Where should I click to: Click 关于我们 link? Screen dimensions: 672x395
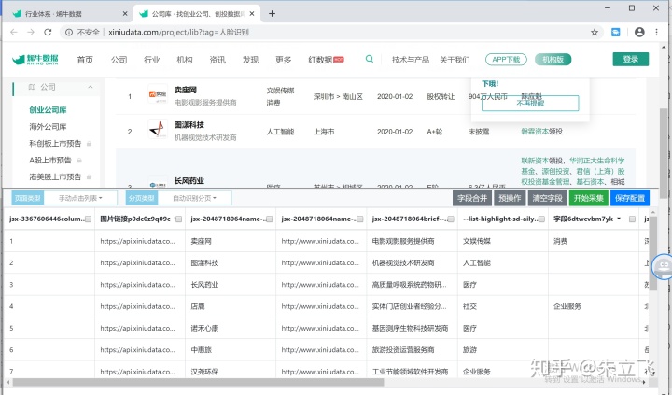pyautogui.click(x=455, y=60)
